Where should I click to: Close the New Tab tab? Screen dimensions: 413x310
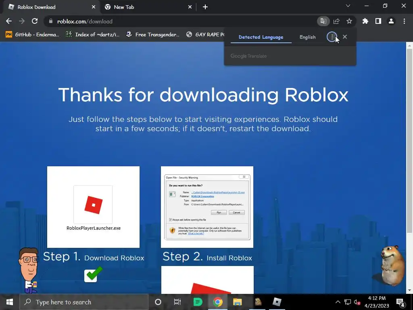pyautogui.click(x=190, y=7)
